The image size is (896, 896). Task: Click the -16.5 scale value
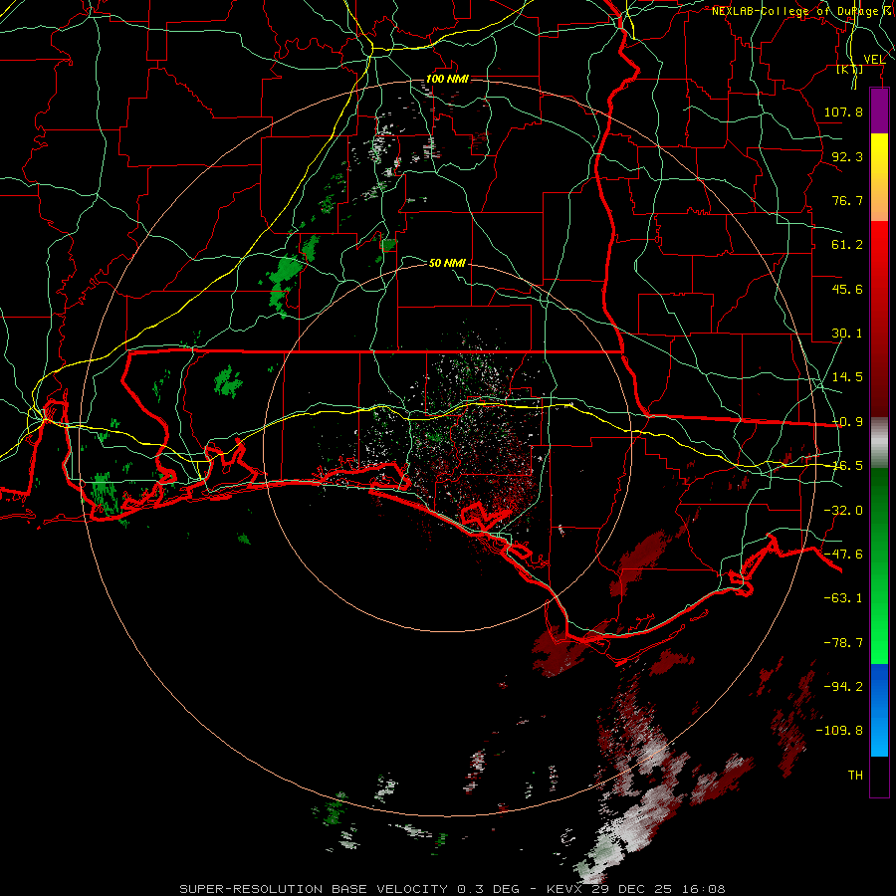click(x=847, y=466)
